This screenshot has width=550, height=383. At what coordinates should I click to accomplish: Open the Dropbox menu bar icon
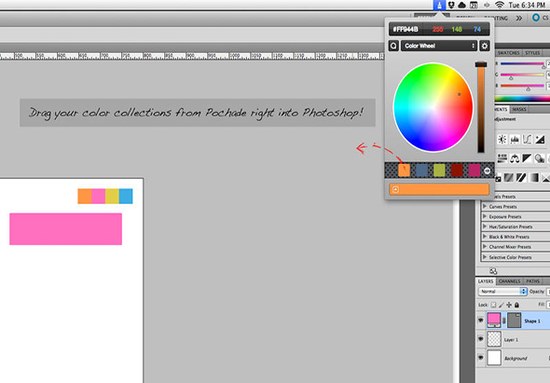451,6
